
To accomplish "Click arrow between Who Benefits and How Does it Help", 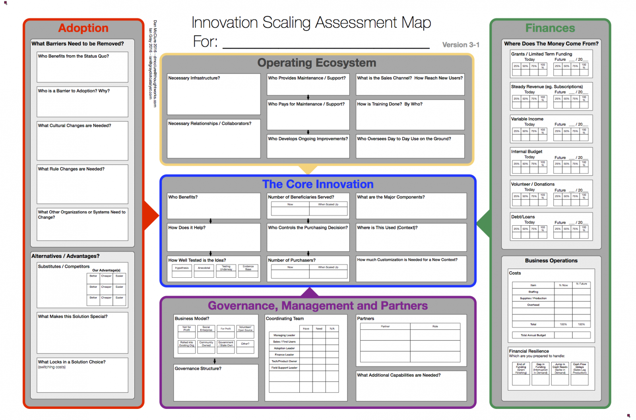I will pyautogui.click(x=211, y=221).
